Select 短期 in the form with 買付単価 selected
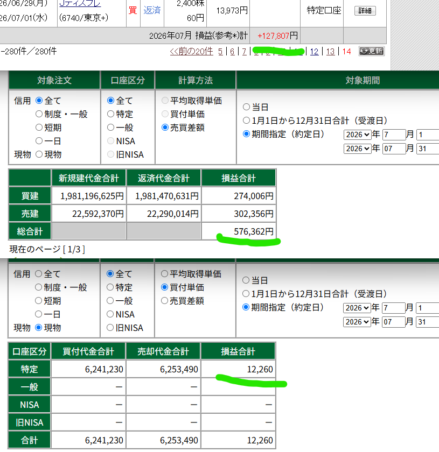The width and height of the screenshot is (439, 452). click(38, 301)
